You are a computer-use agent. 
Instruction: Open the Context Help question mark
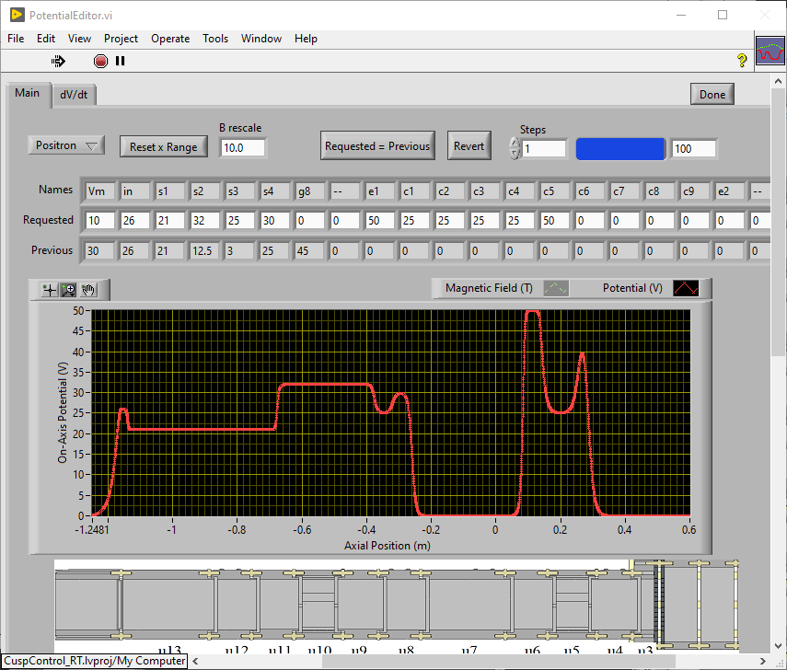click(x=742, y=61)
